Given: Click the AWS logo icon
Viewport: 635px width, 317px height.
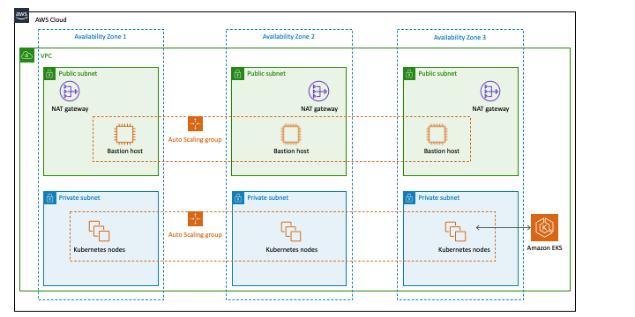Looking at the screenshot, I should point(22,15).
